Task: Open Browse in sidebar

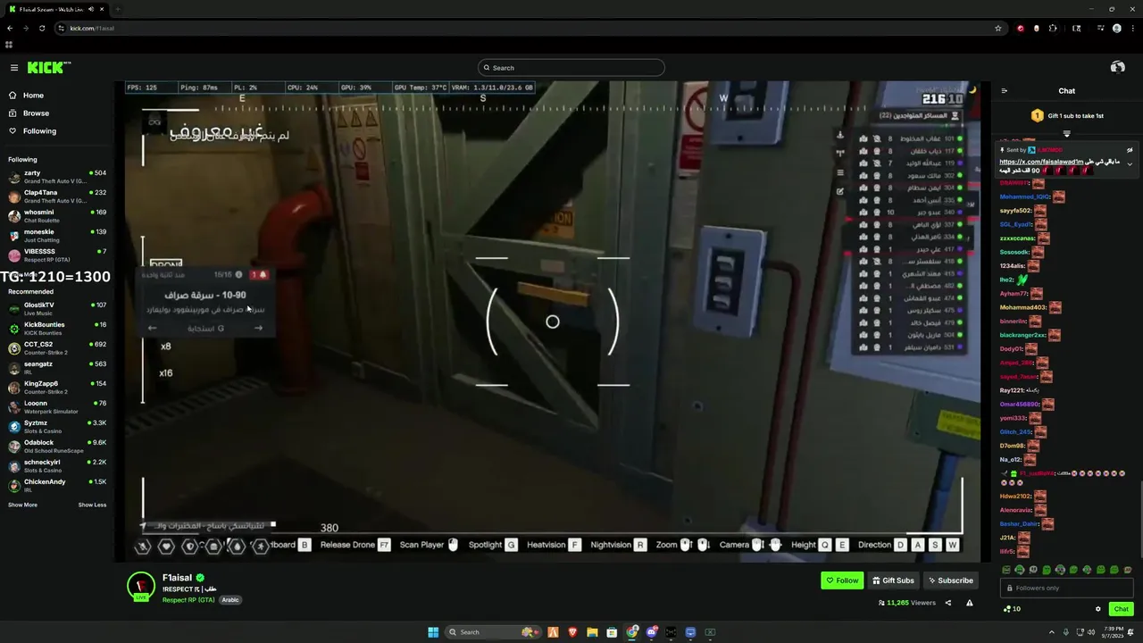Action: (29, 113)
